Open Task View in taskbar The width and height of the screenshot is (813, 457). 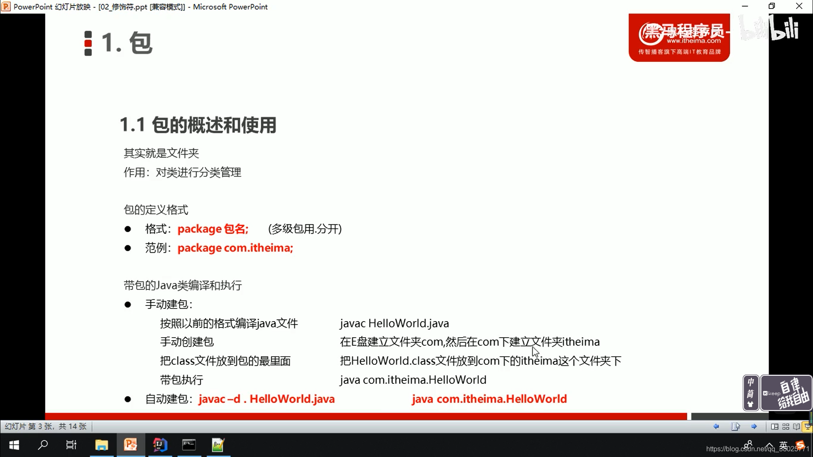pyautogui.click(x=71, y=445)
